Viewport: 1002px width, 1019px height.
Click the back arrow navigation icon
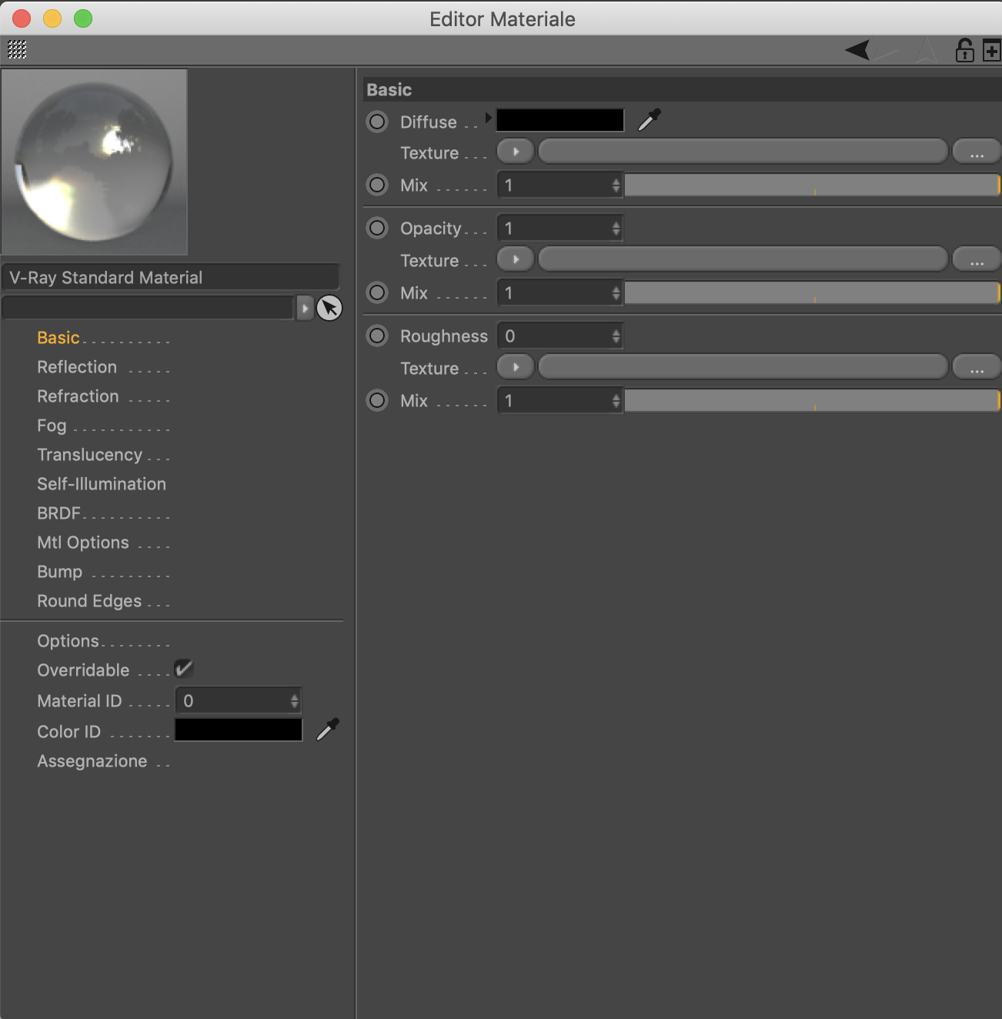[857, 50]
